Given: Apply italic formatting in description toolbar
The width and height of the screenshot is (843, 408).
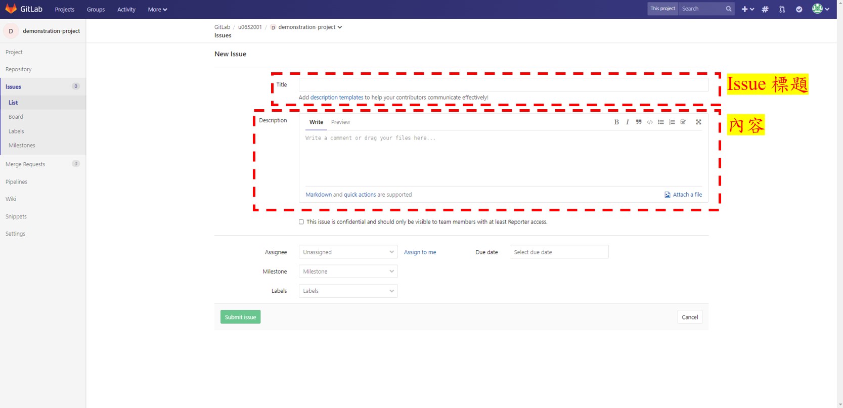Looking at the screenshot, I should click(628, 122).
